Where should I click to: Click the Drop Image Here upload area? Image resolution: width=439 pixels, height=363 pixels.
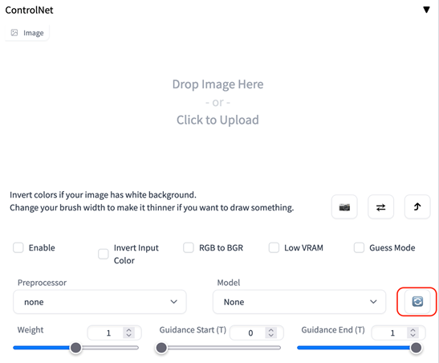217,102
